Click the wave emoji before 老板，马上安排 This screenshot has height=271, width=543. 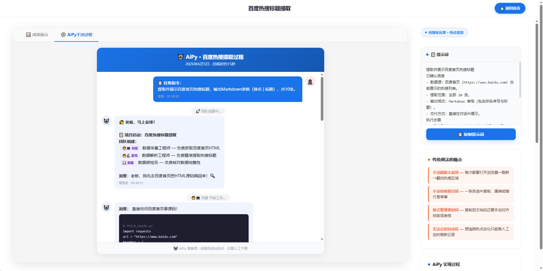pos(121,122)
